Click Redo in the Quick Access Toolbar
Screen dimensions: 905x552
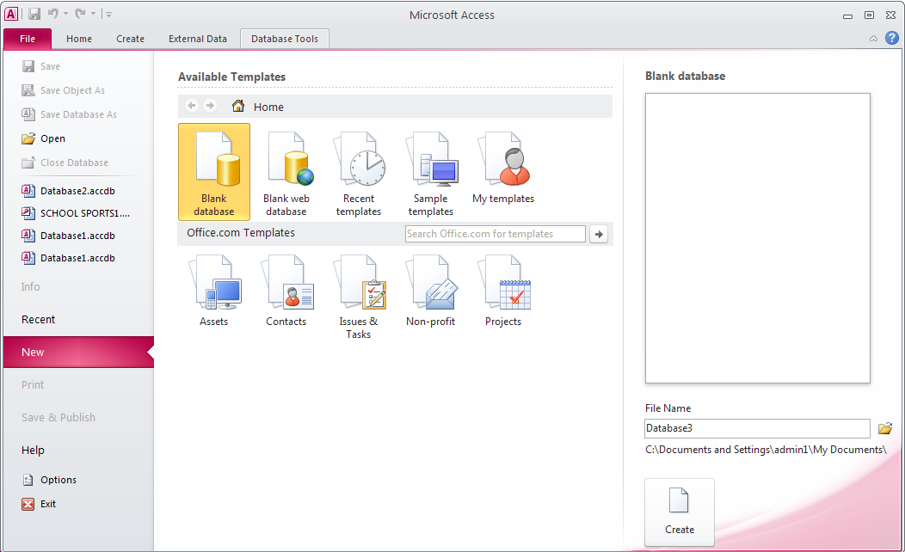click(80, 13)
